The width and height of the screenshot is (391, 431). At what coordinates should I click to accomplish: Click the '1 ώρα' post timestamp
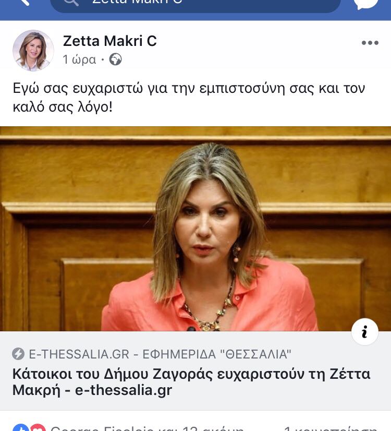[79, 59]
